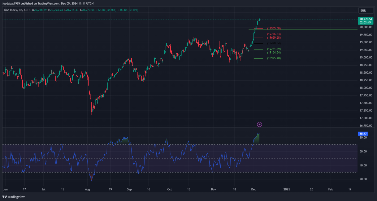Click the Feb label on time axis
377x201 pixels.
331,189
